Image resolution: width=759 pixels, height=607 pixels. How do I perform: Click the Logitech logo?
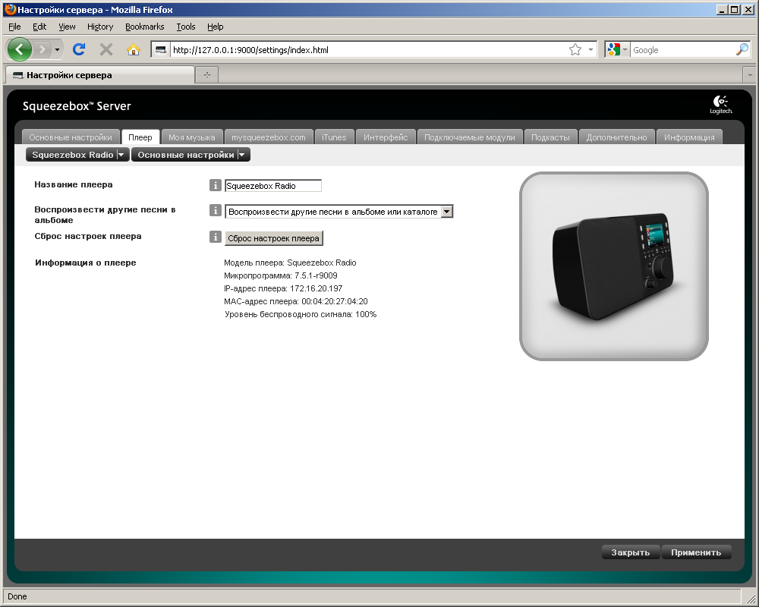coord(721,105)
